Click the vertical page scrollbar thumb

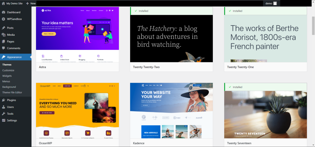pyautogui.click(x=313, y=26)
